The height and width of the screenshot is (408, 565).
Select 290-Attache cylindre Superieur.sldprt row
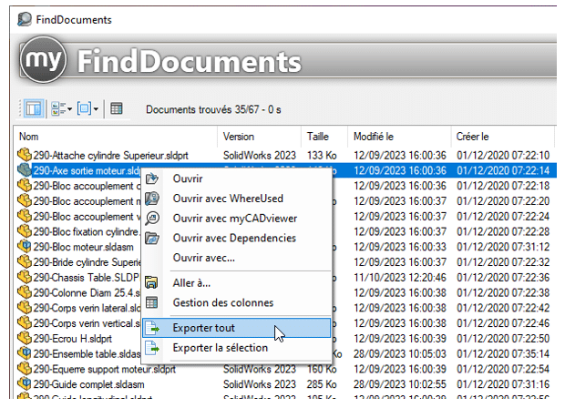pos(286,155)
